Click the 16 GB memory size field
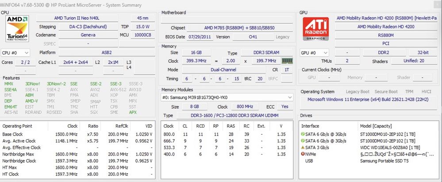 click(196, 53)
